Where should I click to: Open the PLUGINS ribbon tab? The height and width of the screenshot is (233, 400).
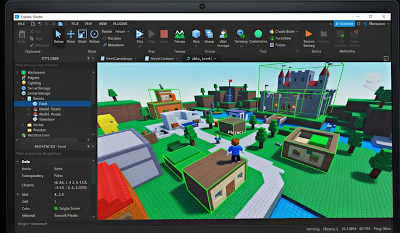120,24
